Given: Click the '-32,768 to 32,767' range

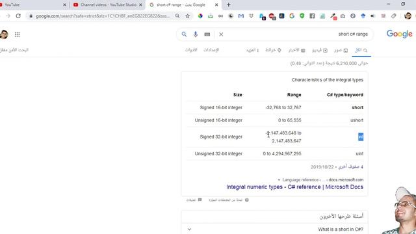Looking at the screenshot, I should 283,107.
